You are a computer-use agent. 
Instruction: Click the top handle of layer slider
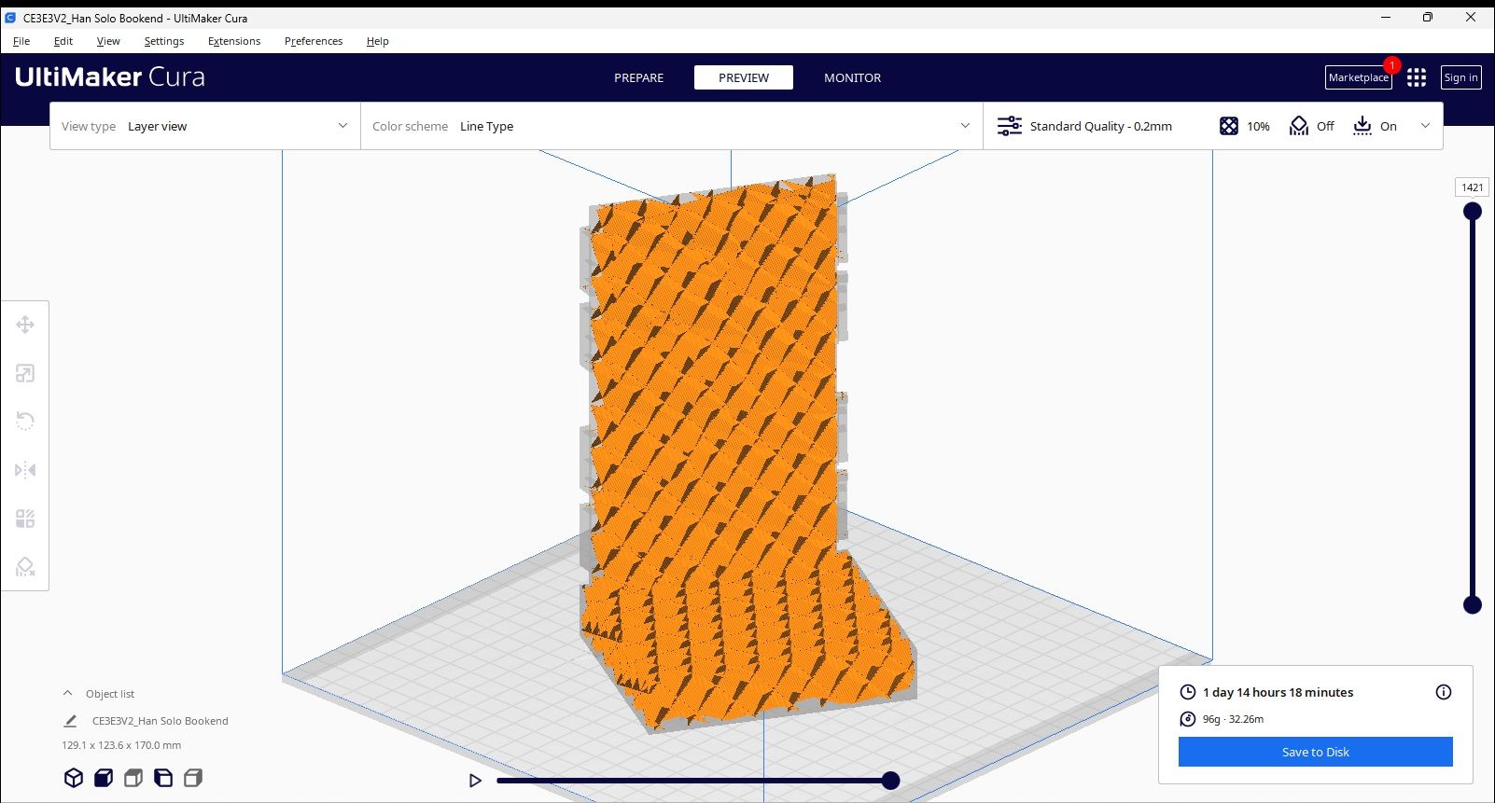click(1473, 212)
